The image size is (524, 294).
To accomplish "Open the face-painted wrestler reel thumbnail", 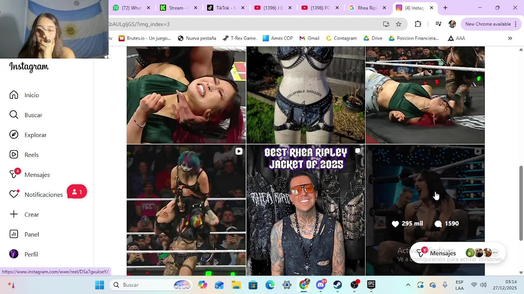I will tap(186, 210).
